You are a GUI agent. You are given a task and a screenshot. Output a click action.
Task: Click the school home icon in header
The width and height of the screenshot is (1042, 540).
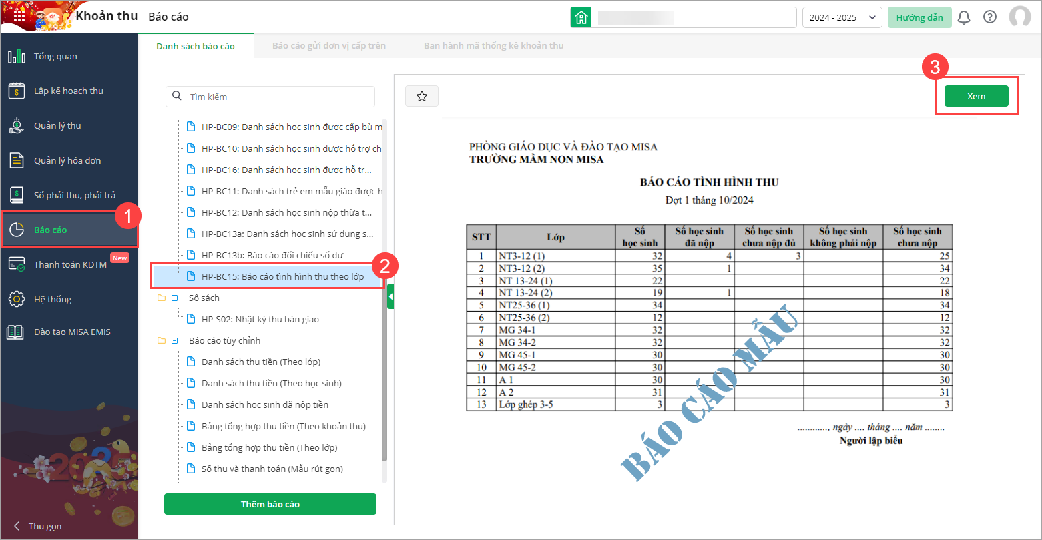581,17
